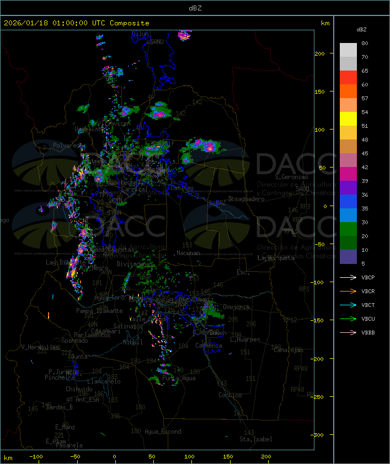Click the Canalejas town label
The width and height of the screenshot is (390, 464).
(x=289, y=350)
